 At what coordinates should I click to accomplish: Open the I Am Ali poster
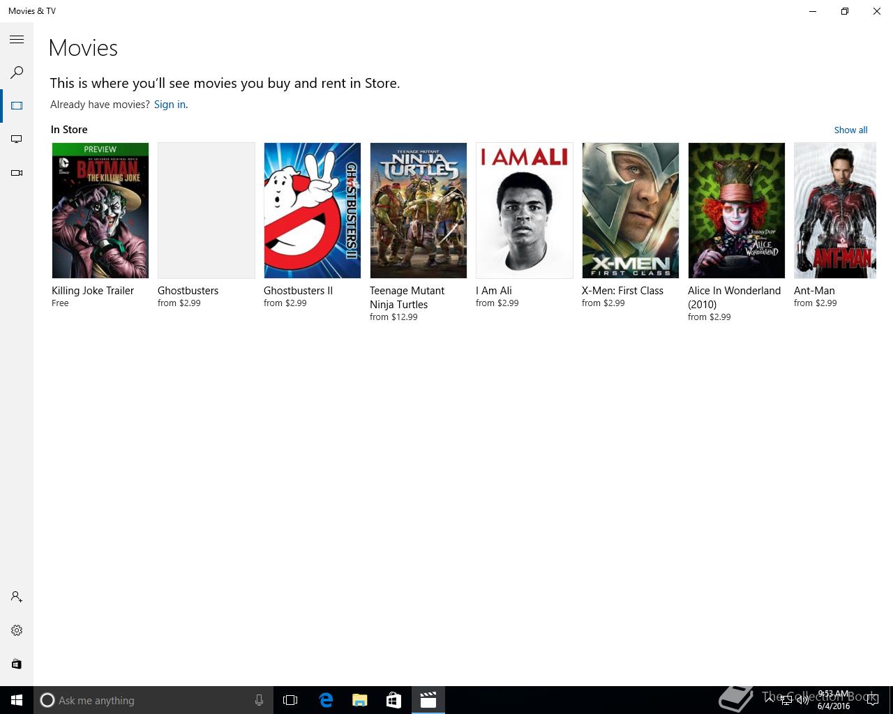[x=525, y=211]
